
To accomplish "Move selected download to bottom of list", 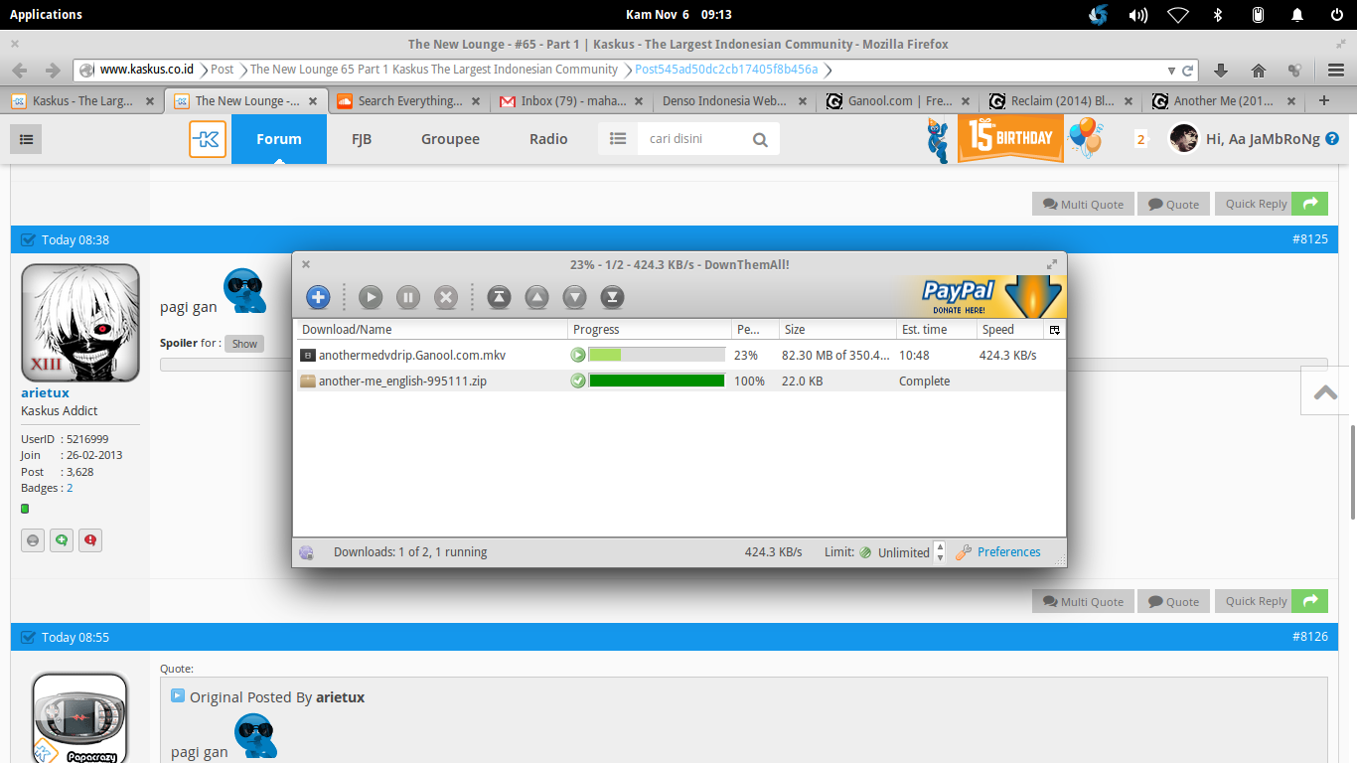I will (x=613, y=297).
